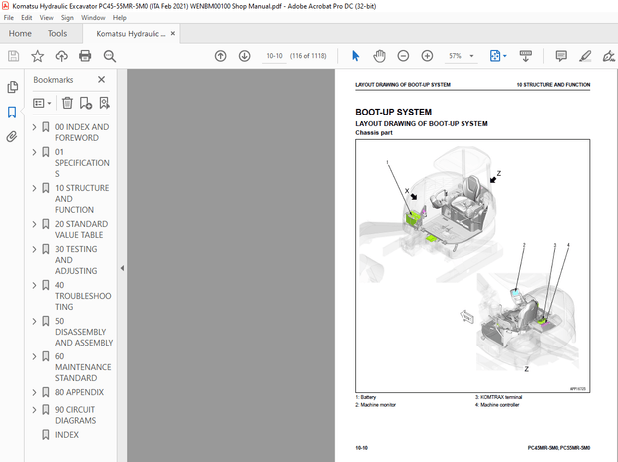Click the sign document pen icon
The height and width of the screenshot is (462, 618).
(609, 56)
